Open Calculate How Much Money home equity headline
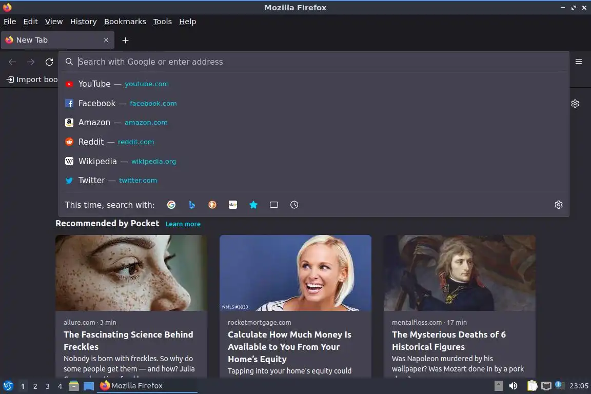Screen dimensions: 591x394 [289, 347]
